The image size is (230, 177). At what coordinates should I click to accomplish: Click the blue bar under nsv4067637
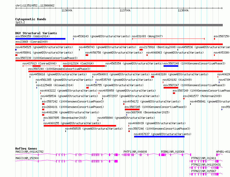coord(159,137)
